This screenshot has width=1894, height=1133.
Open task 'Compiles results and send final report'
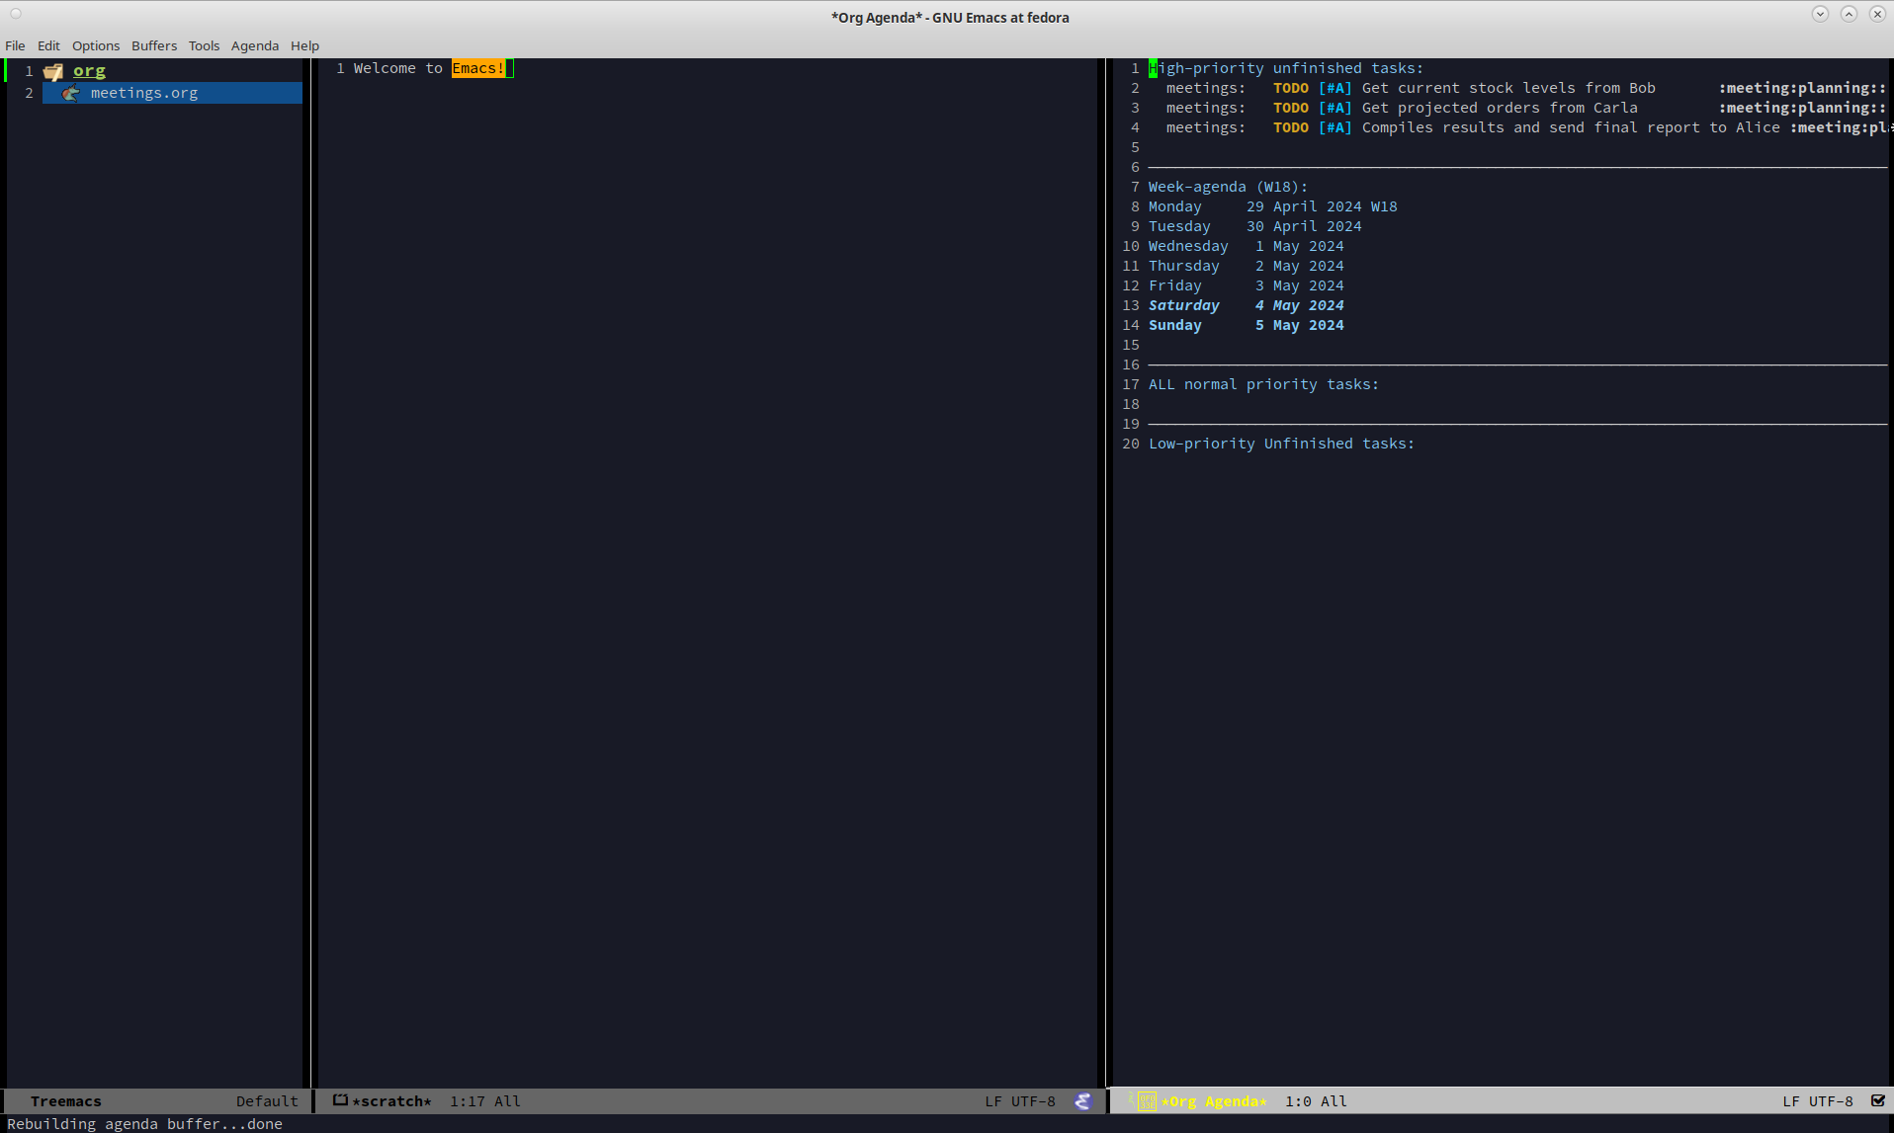[x=1571, y=127]
